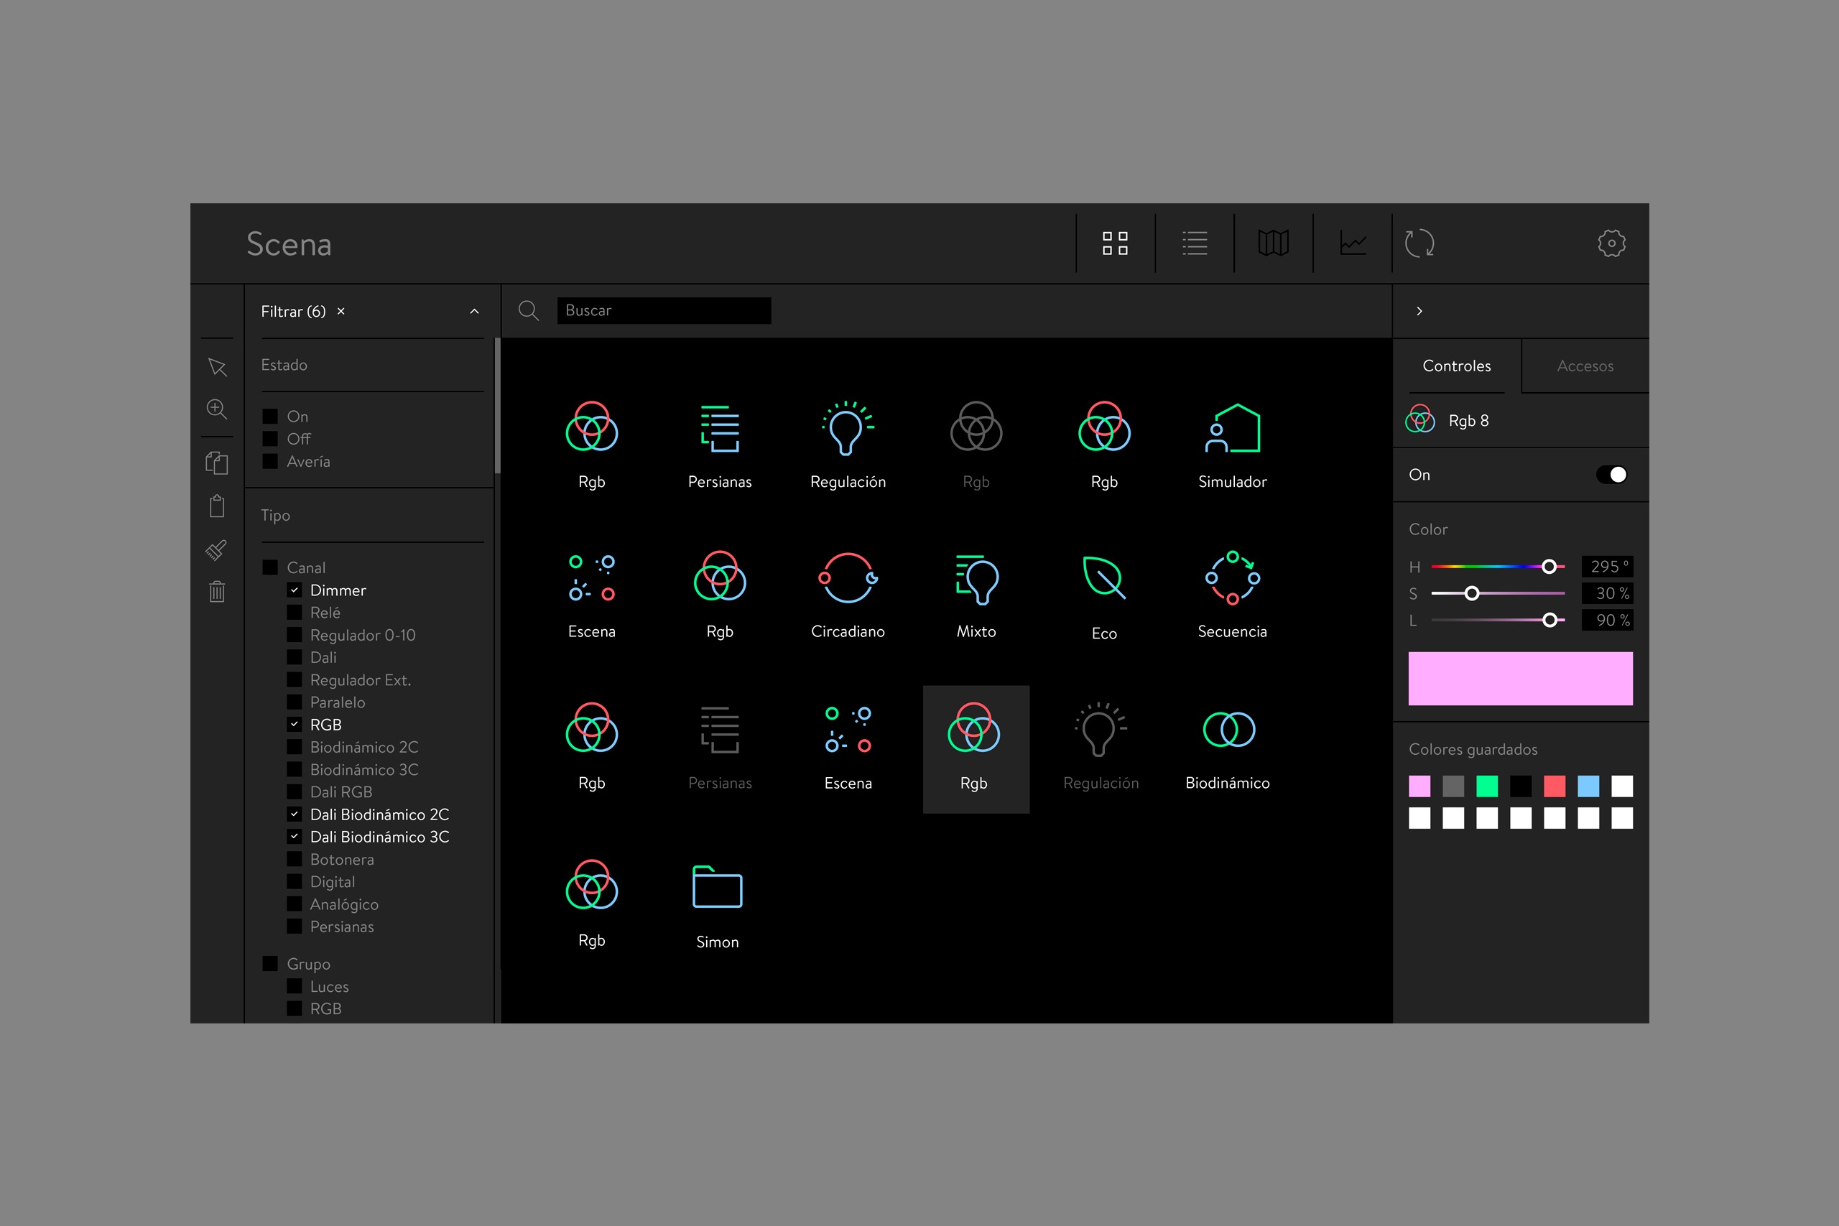1839x1226 pixels.
Task: Open the chart statistics icon
Action: click(1353, 243)
